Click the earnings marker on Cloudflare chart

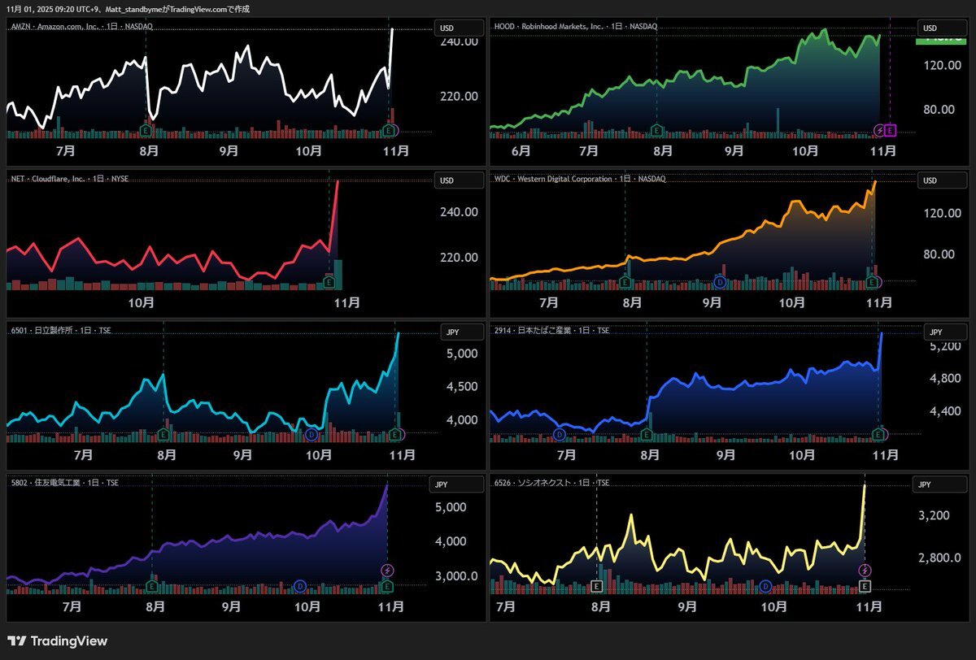pos(329,282)
